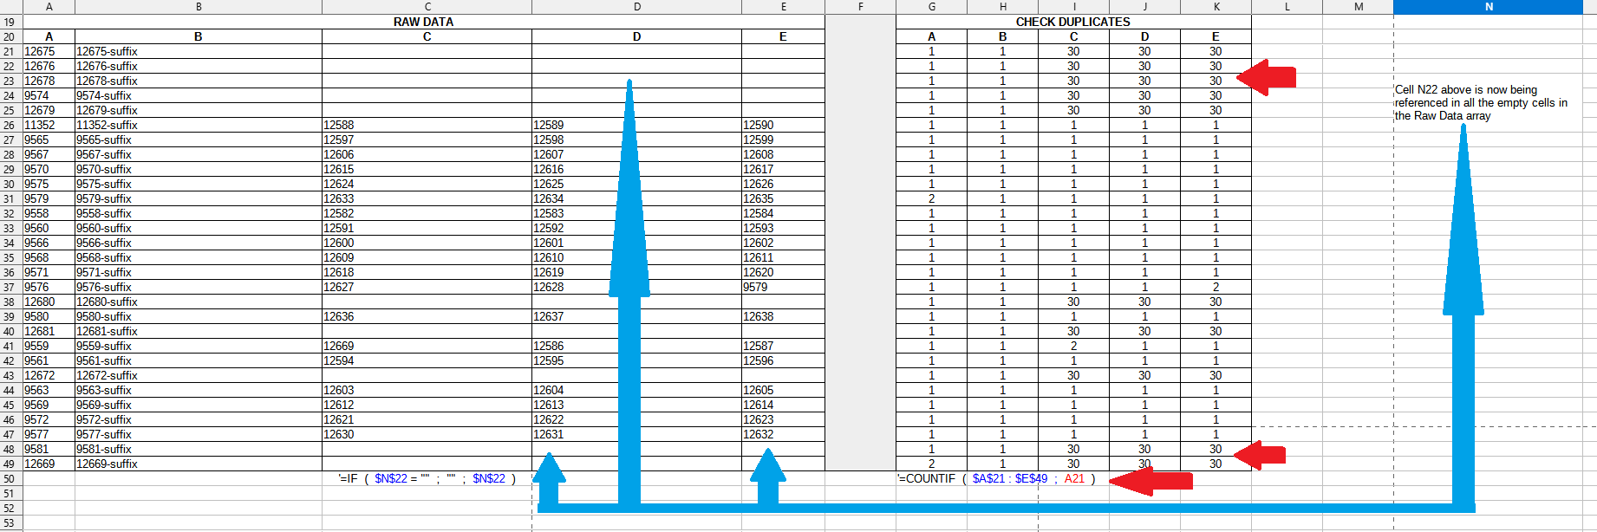Select the cell with value 12637
The height and width of the screenshot is (532, 1597).
[636, 316]
